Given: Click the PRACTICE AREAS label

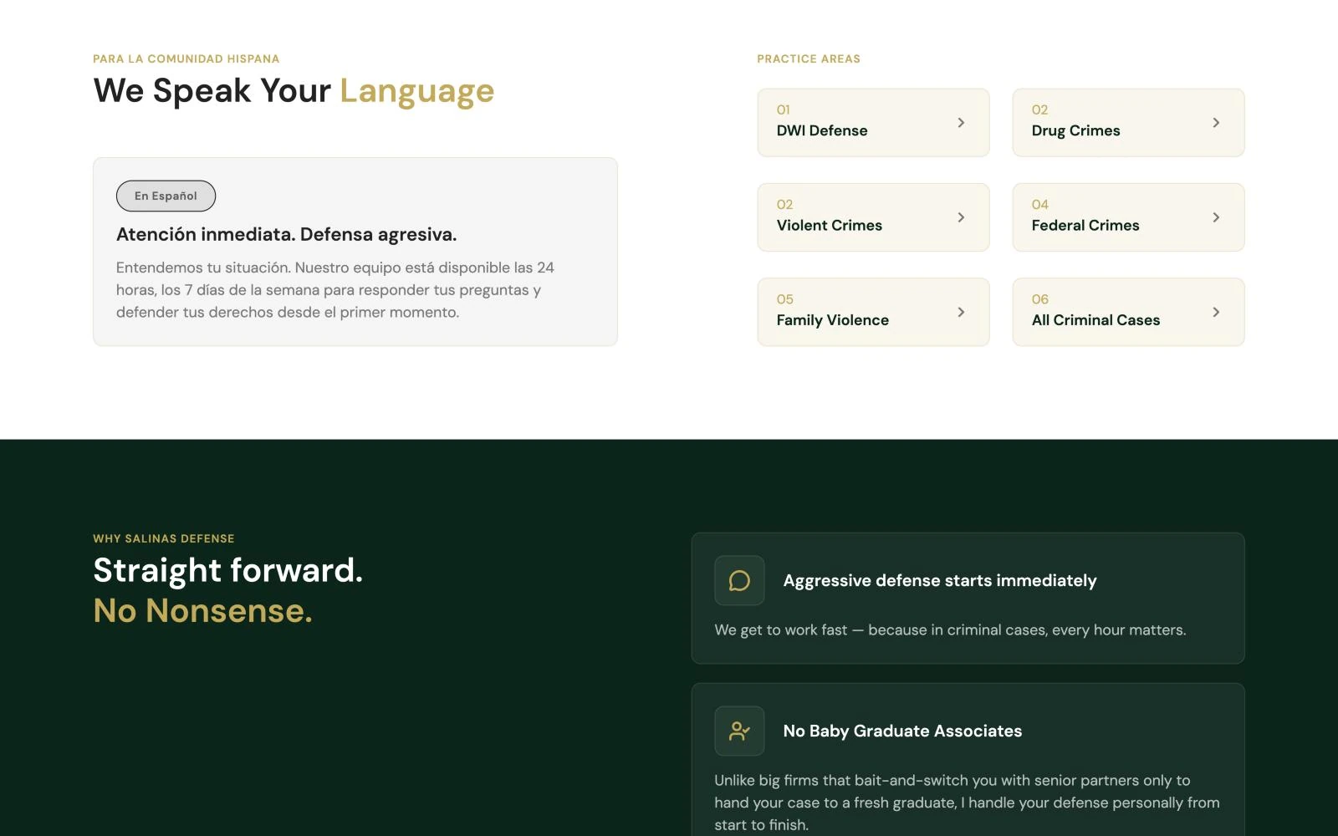Looking at the screenshot, I should (809, 59).
